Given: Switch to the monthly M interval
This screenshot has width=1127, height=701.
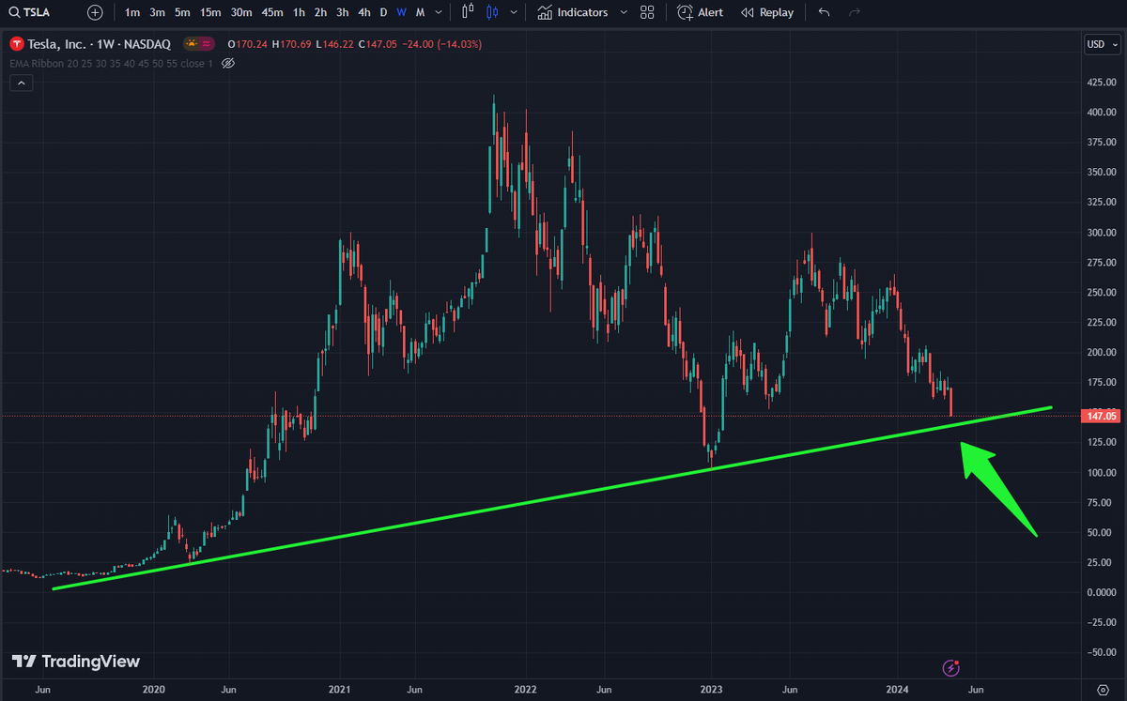Looking at the screenshot, I should (x=420, y=12).
